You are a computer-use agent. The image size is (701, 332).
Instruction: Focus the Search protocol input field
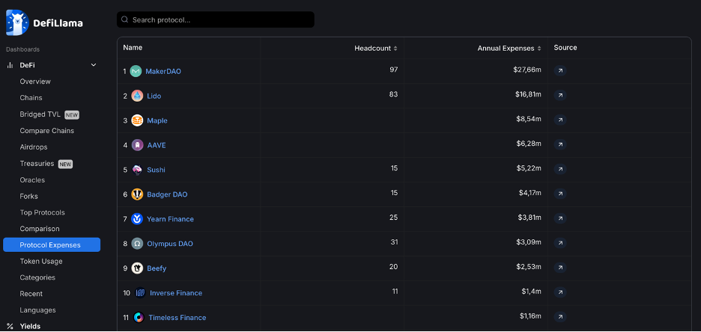coord(216,19)
